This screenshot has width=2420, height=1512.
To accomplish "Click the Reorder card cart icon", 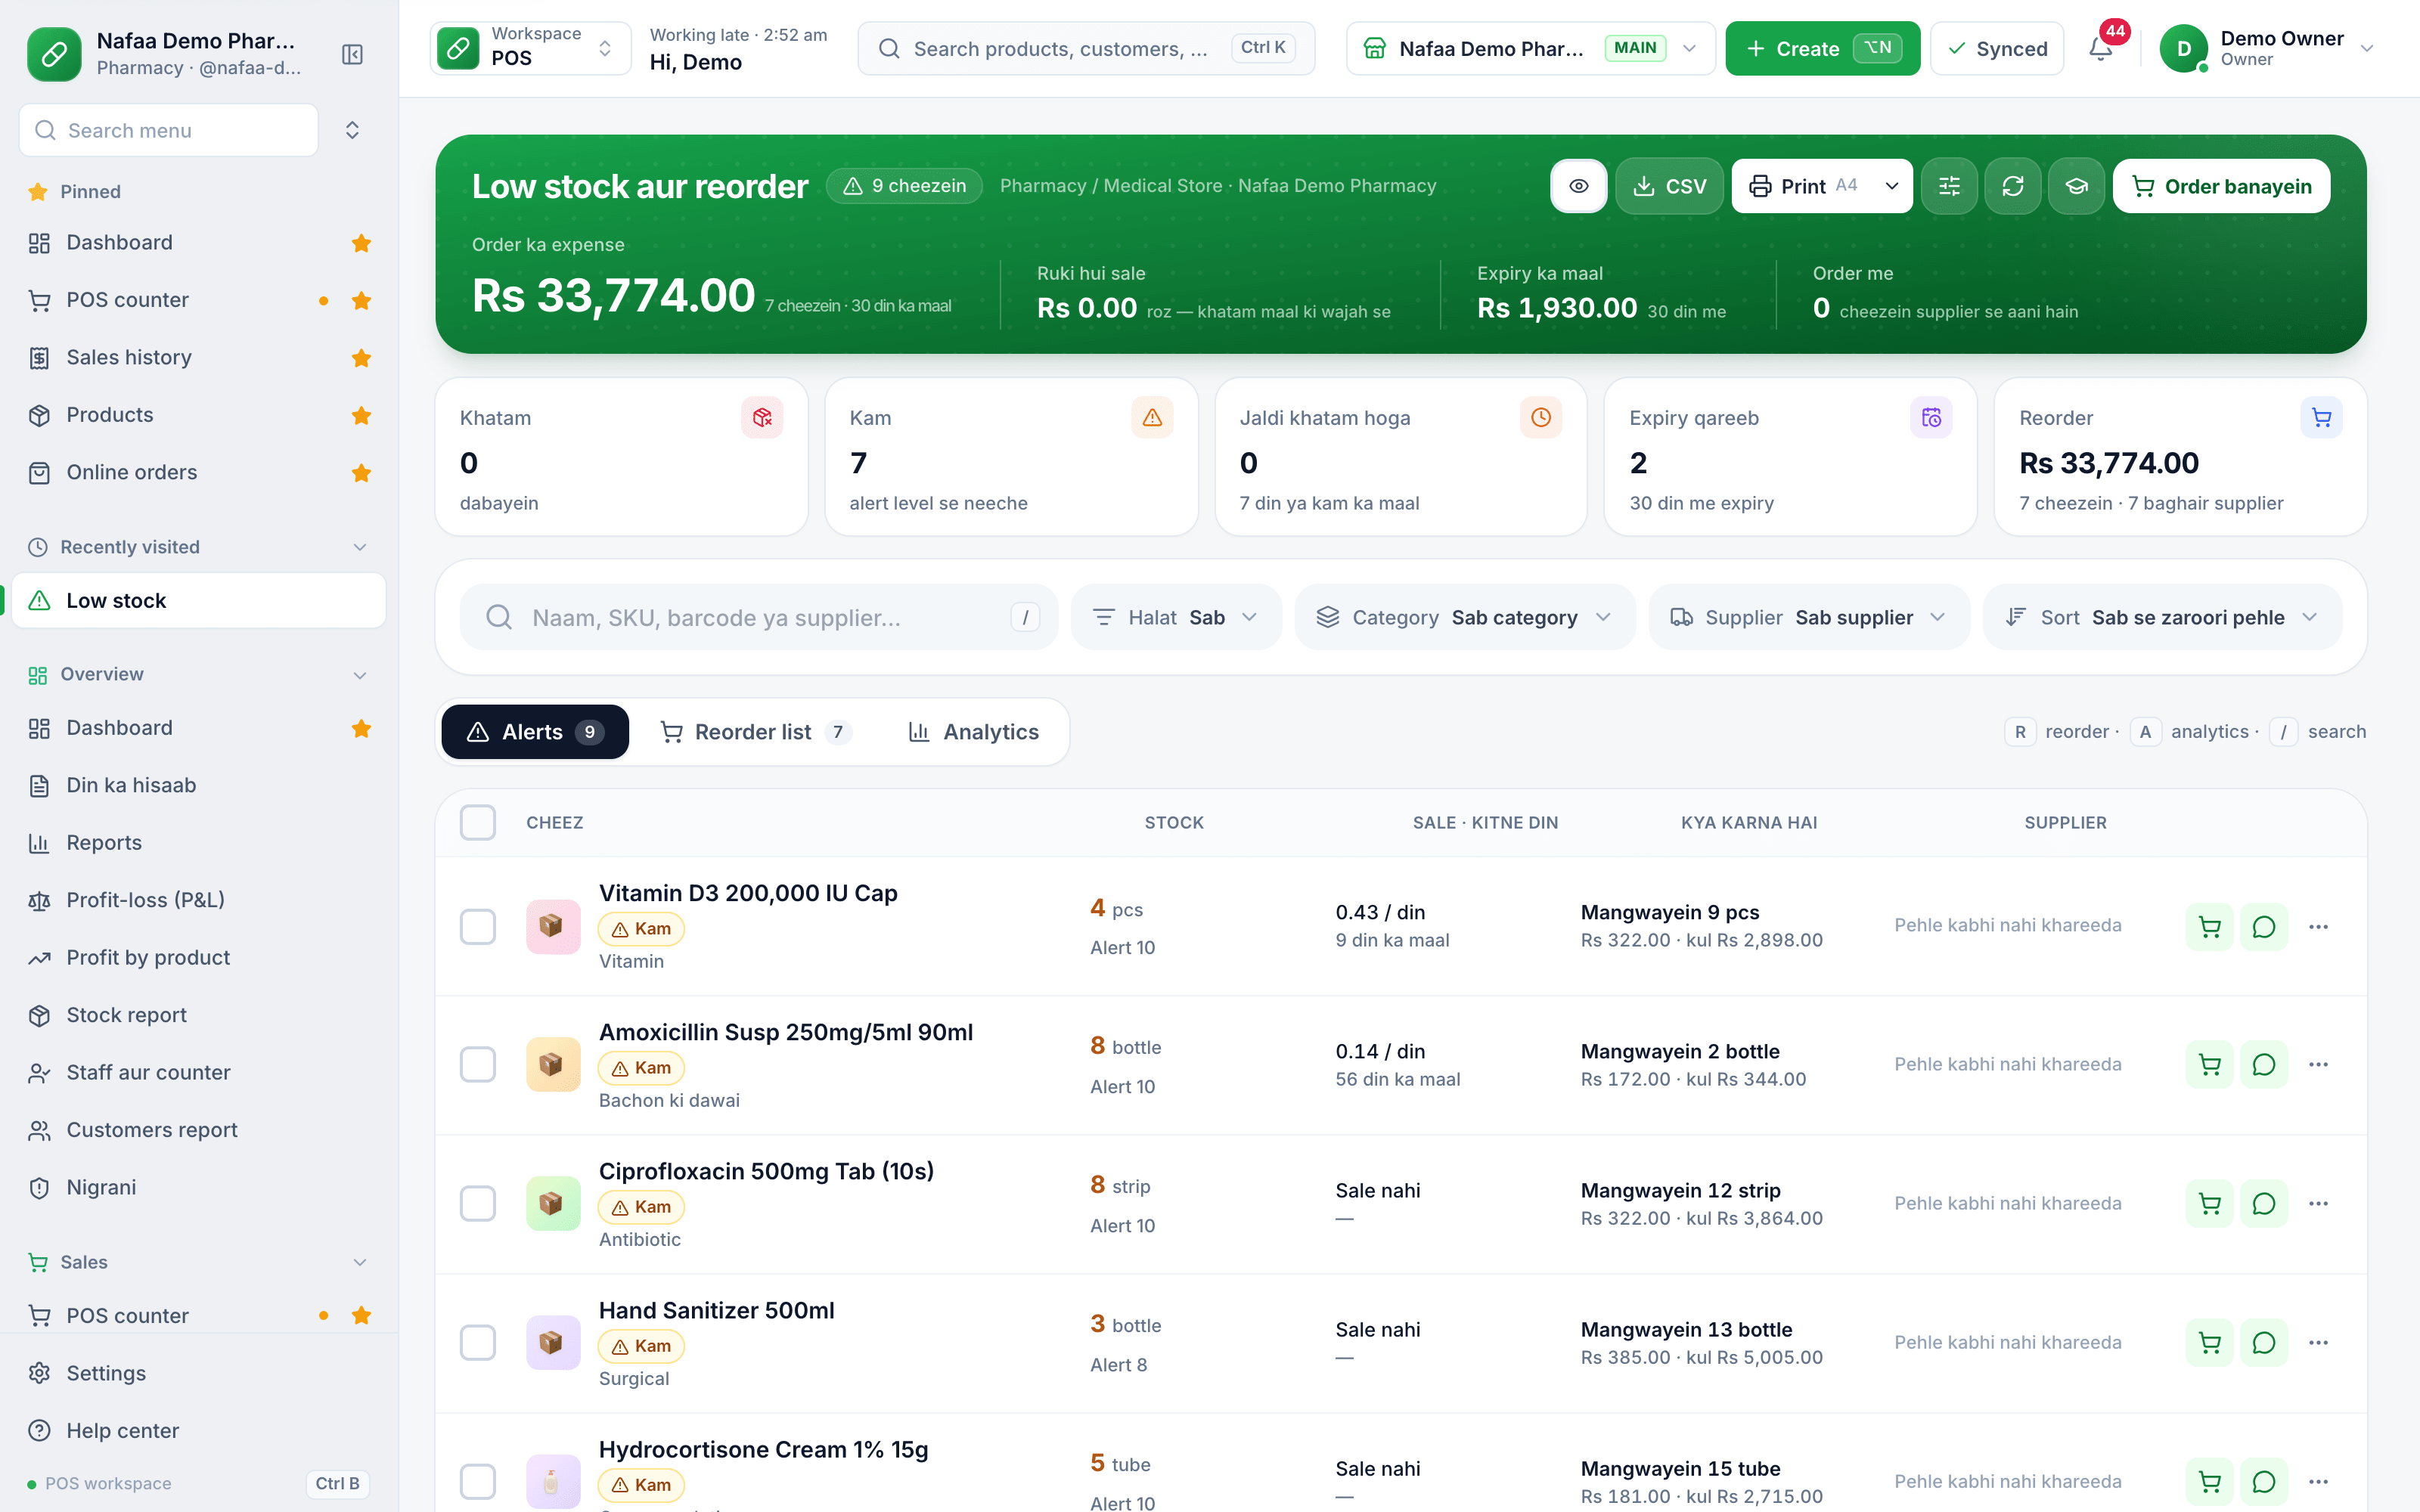I will 2321,417.
